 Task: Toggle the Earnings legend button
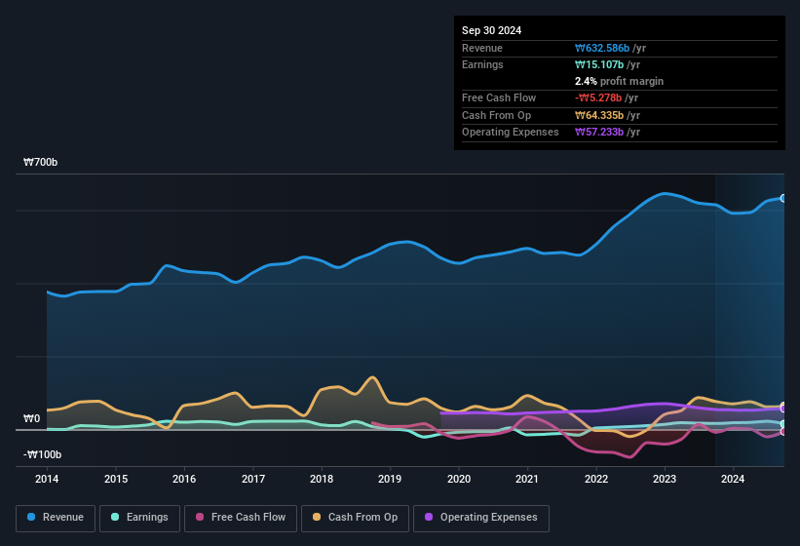pyautogui.click(x=139, y=519)
